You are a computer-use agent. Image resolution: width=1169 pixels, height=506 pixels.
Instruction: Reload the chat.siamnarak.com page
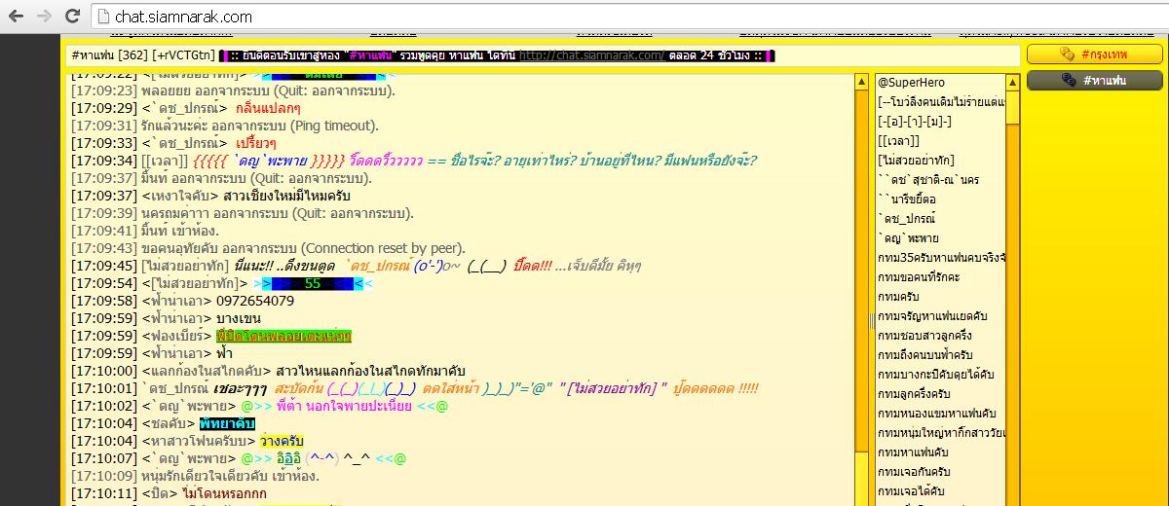(72, 17)
